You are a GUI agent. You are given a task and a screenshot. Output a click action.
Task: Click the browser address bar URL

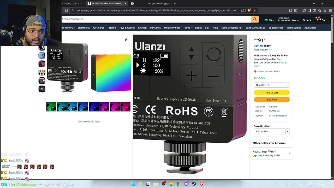157,10
